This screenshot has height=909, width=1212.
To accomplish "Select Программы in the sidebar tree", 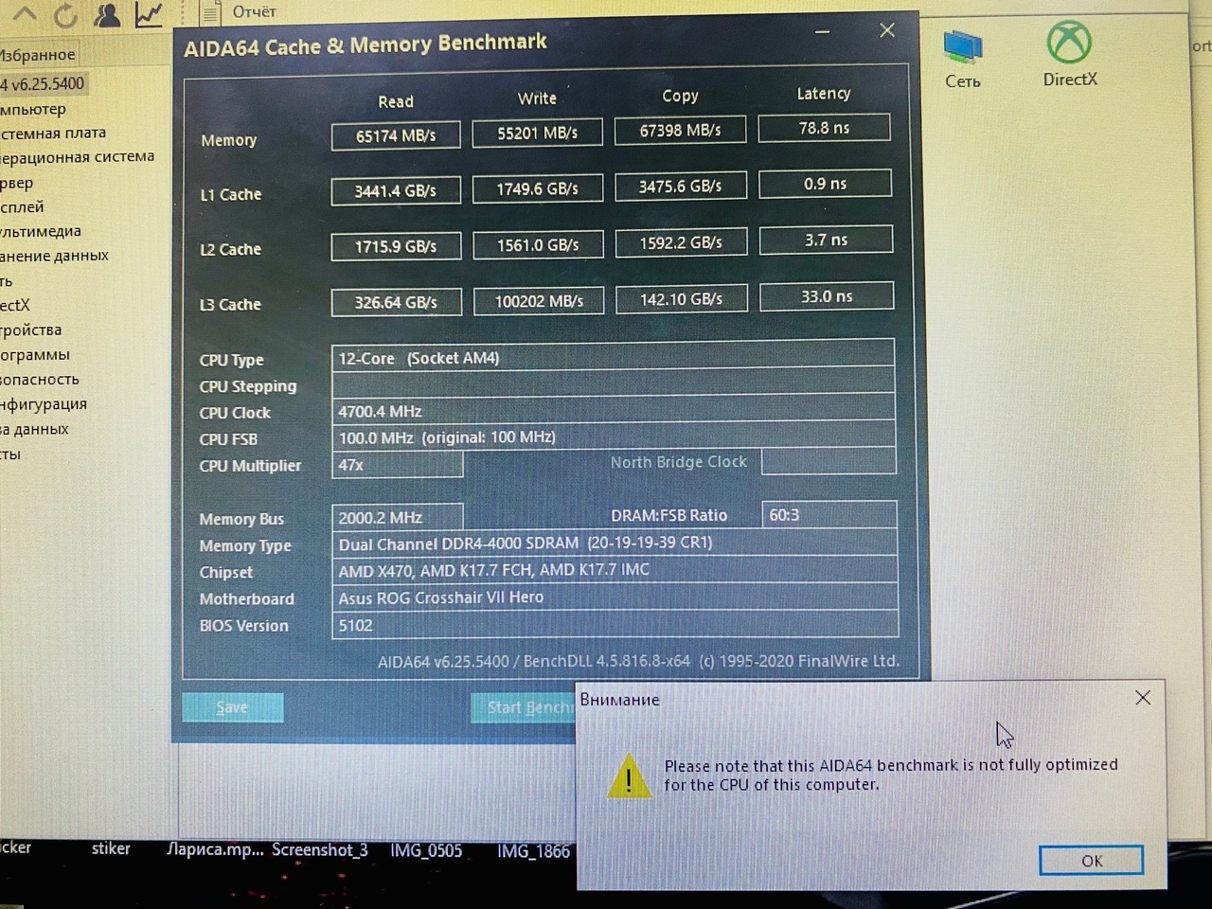I will click(x=35, y=354).
